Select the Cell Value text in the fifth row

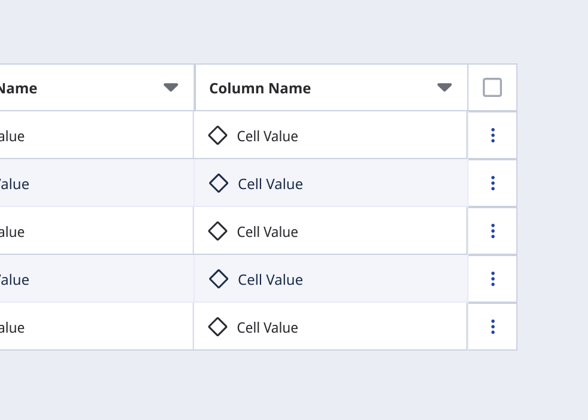coord(267,328)
